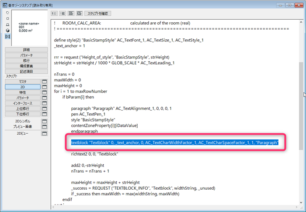Screen dimensions: 306x212
Task: Switch to the 2D script
Action: click(x=23, y=87)
